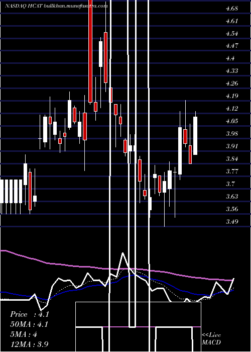Image resolution: width=251 pixels, height=352 pixels.
Task: Click the 3.98 axis value
Action: (x=232, y=134)
